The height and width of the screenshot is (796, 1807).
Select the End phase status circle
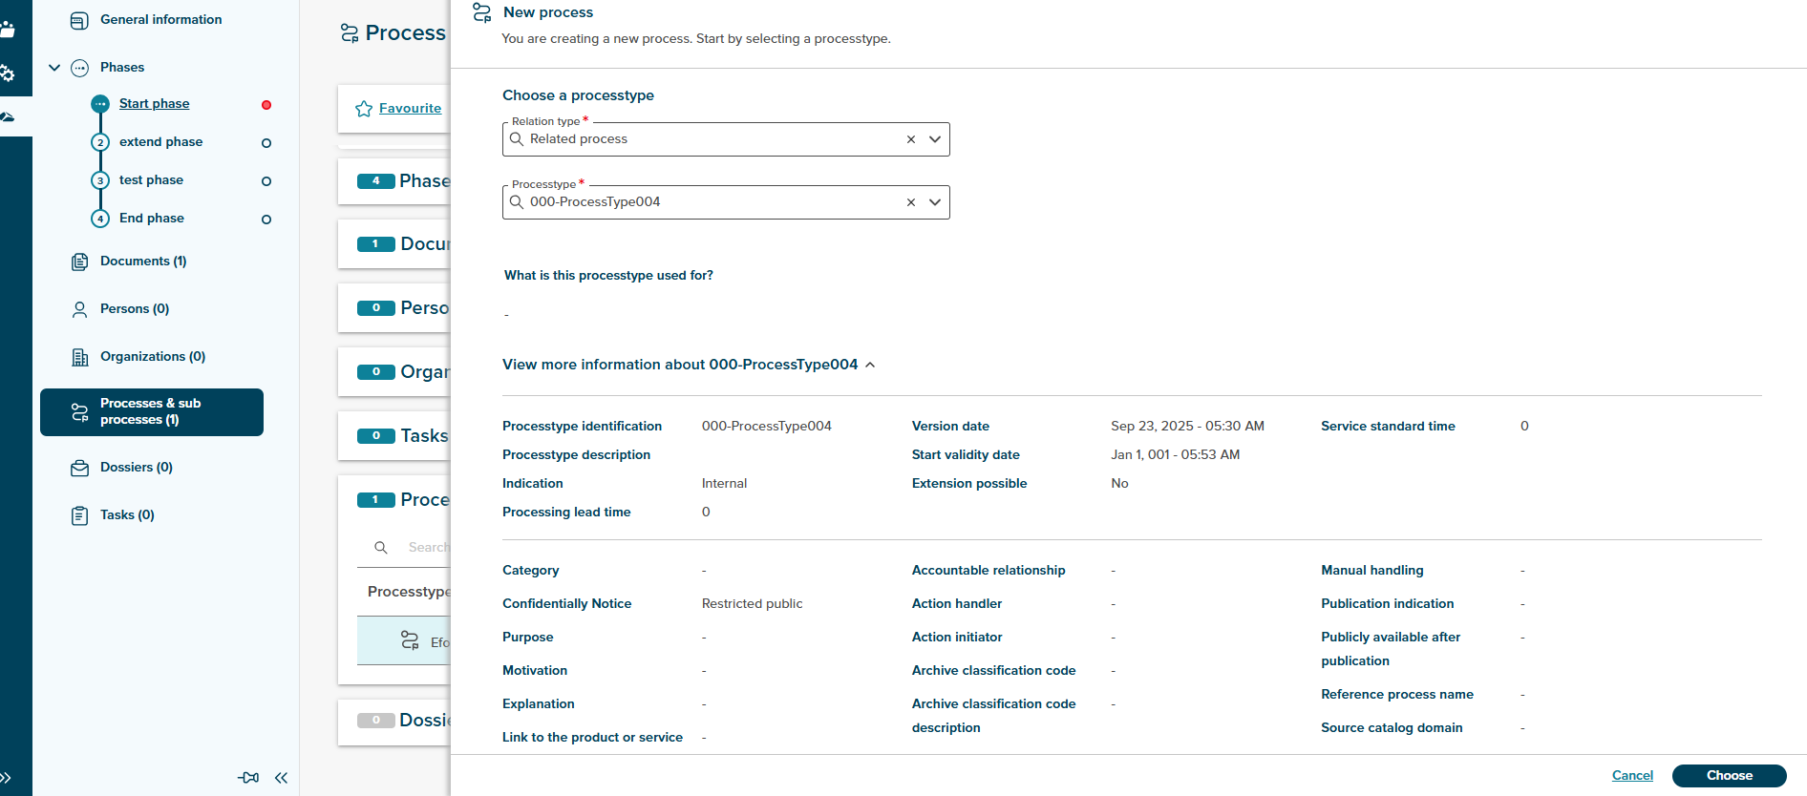[x=266, y=220]
